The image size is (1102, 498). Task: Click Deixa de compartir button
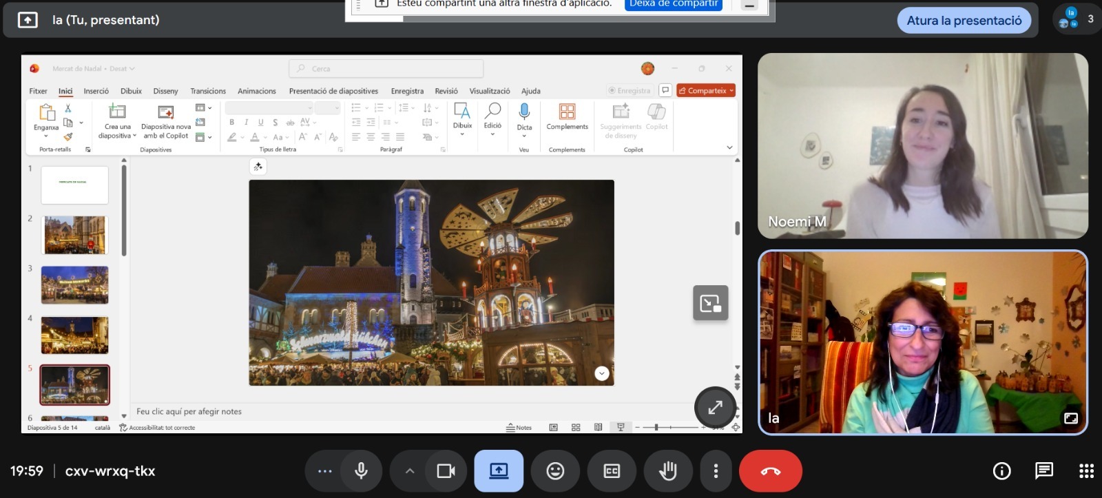(x=674, y=4)
